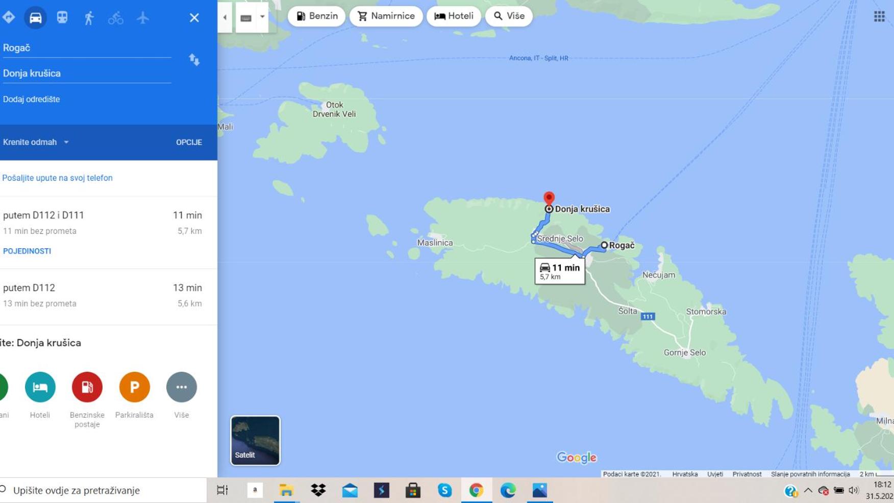Open Skype from taskbar
The width and height of the screenshot is (894, 503).
pyautogui.click(x=444, y=490)
